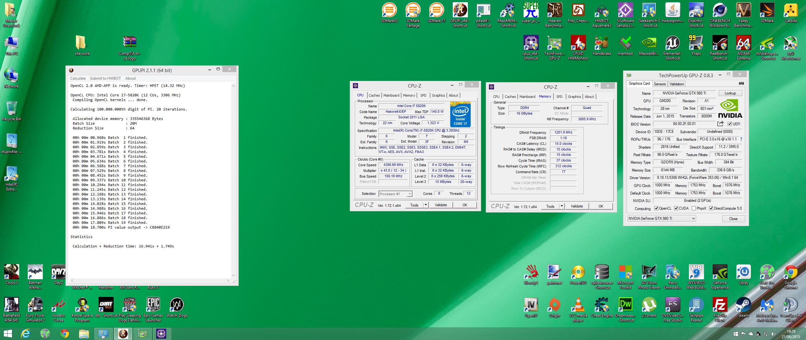The height and width of the screenshot is (340, 806).
Task: Launch memtest desktop icon
Action: click(x=625, y=45)
